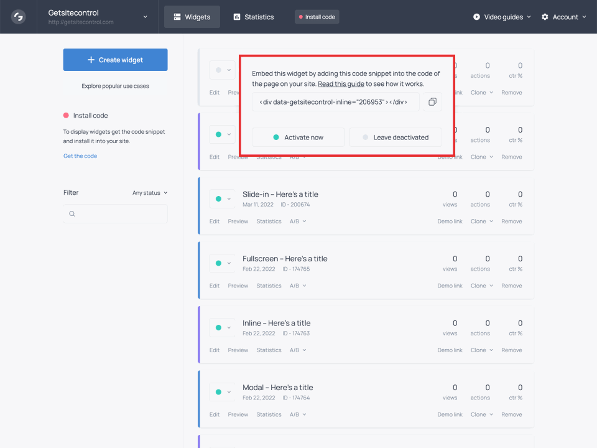Click the Install code pink dot icon

click(66, 115)
